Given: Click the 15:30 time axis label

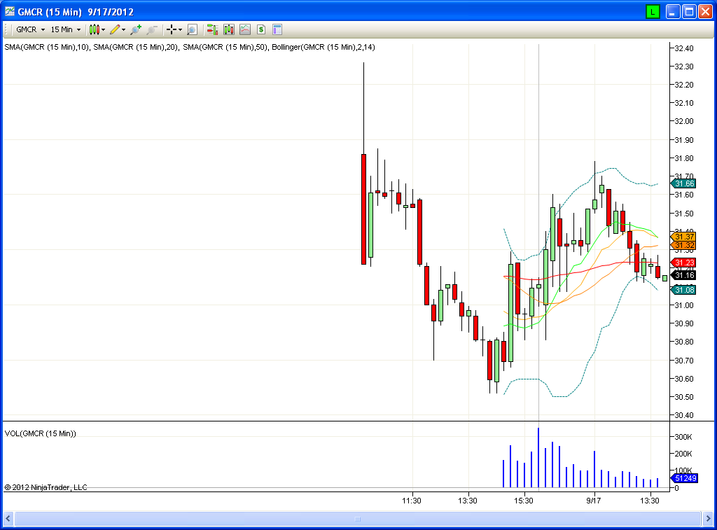Looking at the screenshot, I should click(x=524, y=501).
